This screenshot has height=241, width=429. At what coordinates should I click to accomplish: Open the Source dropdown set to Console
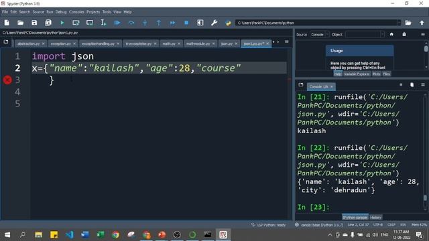coord(320,34)
